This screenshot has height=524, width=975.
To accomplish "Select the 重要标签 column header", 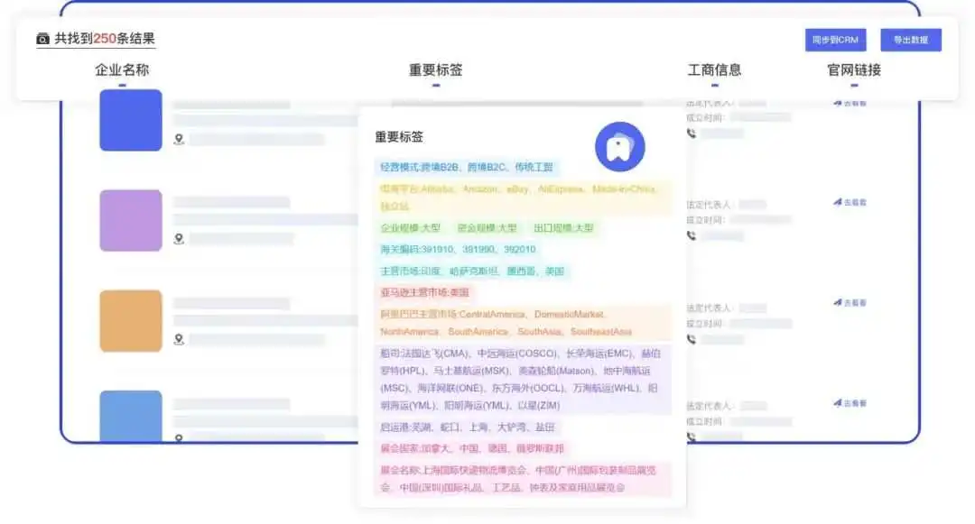I will point(435,69).
